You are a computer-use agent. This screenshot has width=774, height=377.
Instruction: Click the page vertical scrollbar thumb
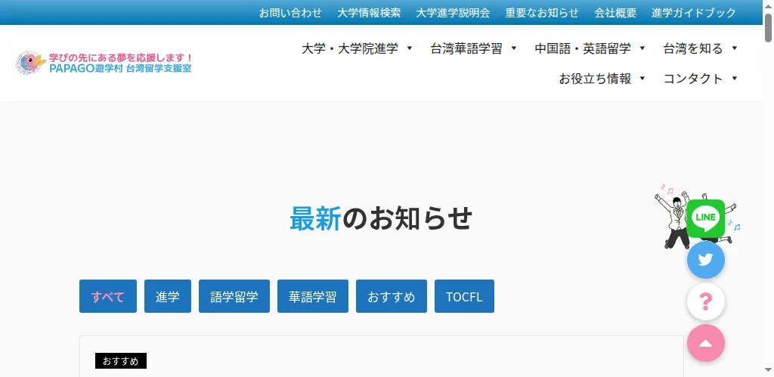769,27
